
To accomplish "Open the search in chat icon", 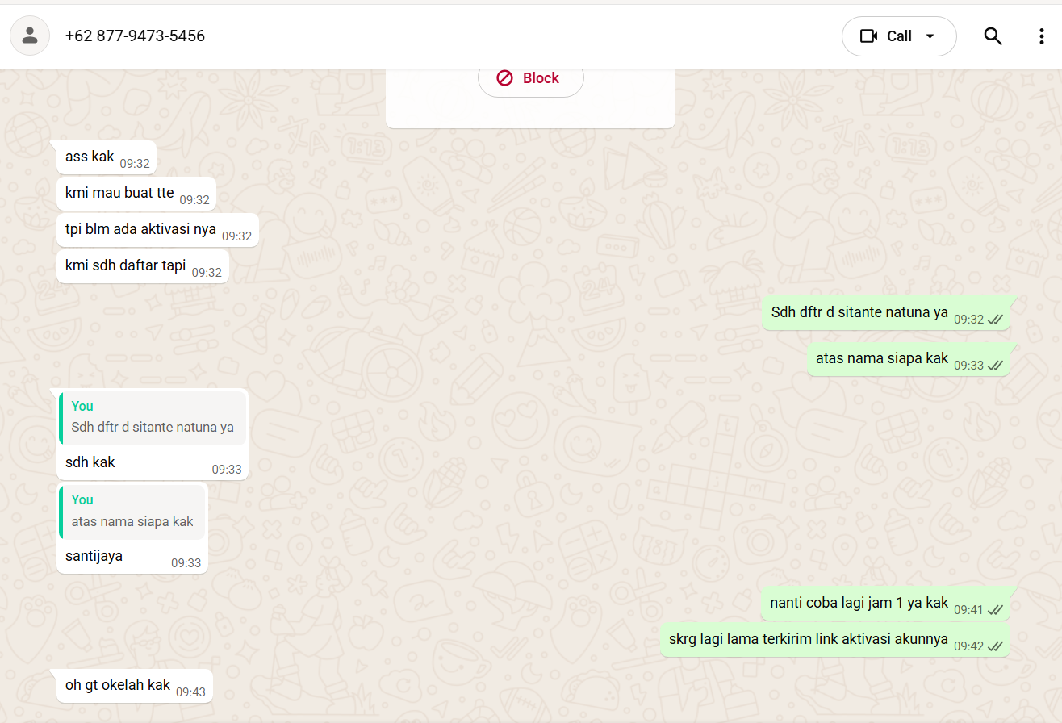I will click(x=993, y=36).
